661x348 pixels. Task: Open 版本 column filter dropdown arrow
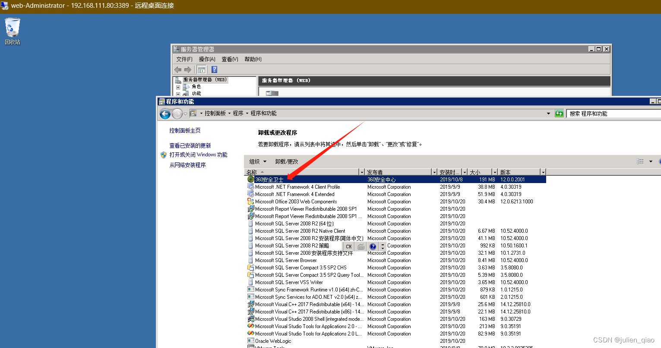click(x=543, y=172)
